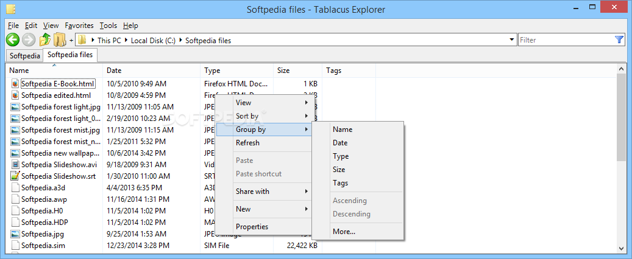Sort by the Name column header
This screenshot has height=259, width=632.
click(54, 71)
